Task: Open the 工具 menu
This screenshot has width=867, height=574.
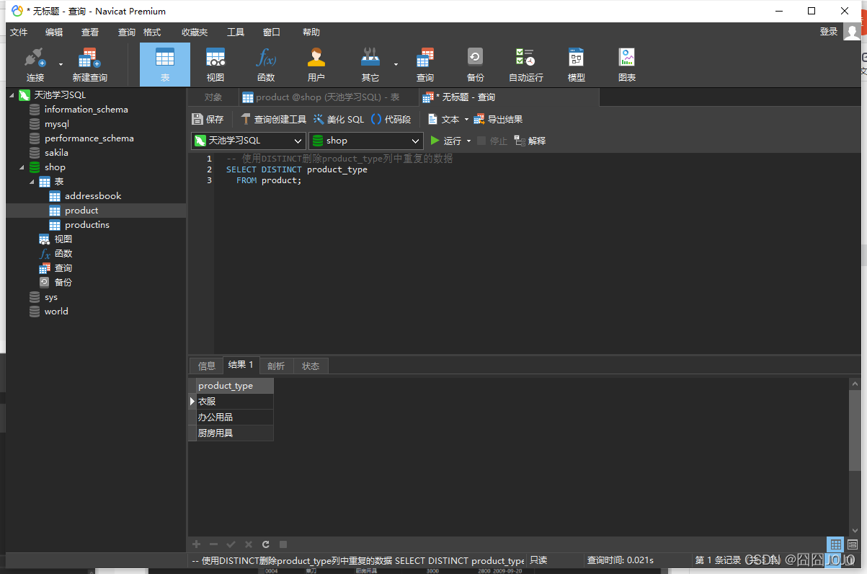Action: pos(236,32)
